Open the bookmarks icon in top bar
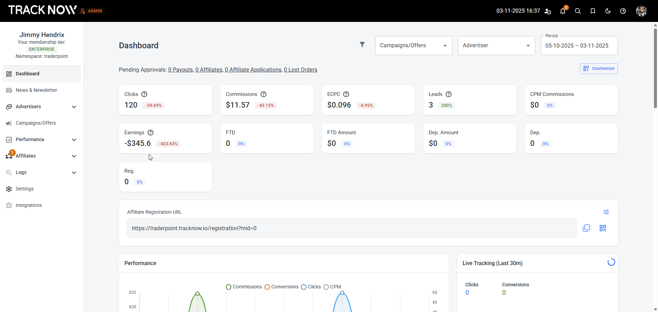Image resolution: width=658 pixels, height=312 pixels. [593, 11]
